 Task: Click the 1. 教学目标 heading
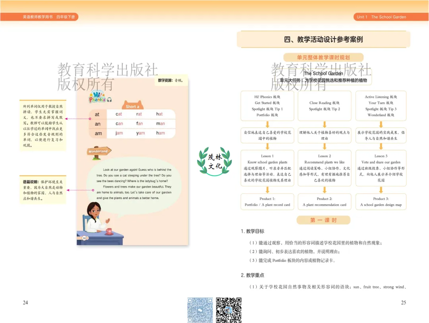tap(253, 231)
